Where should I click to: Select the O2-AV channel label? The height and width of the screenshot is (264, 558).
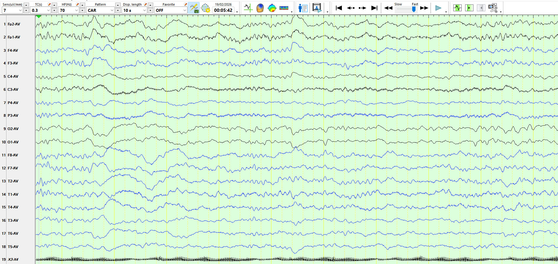pos(13,129)
